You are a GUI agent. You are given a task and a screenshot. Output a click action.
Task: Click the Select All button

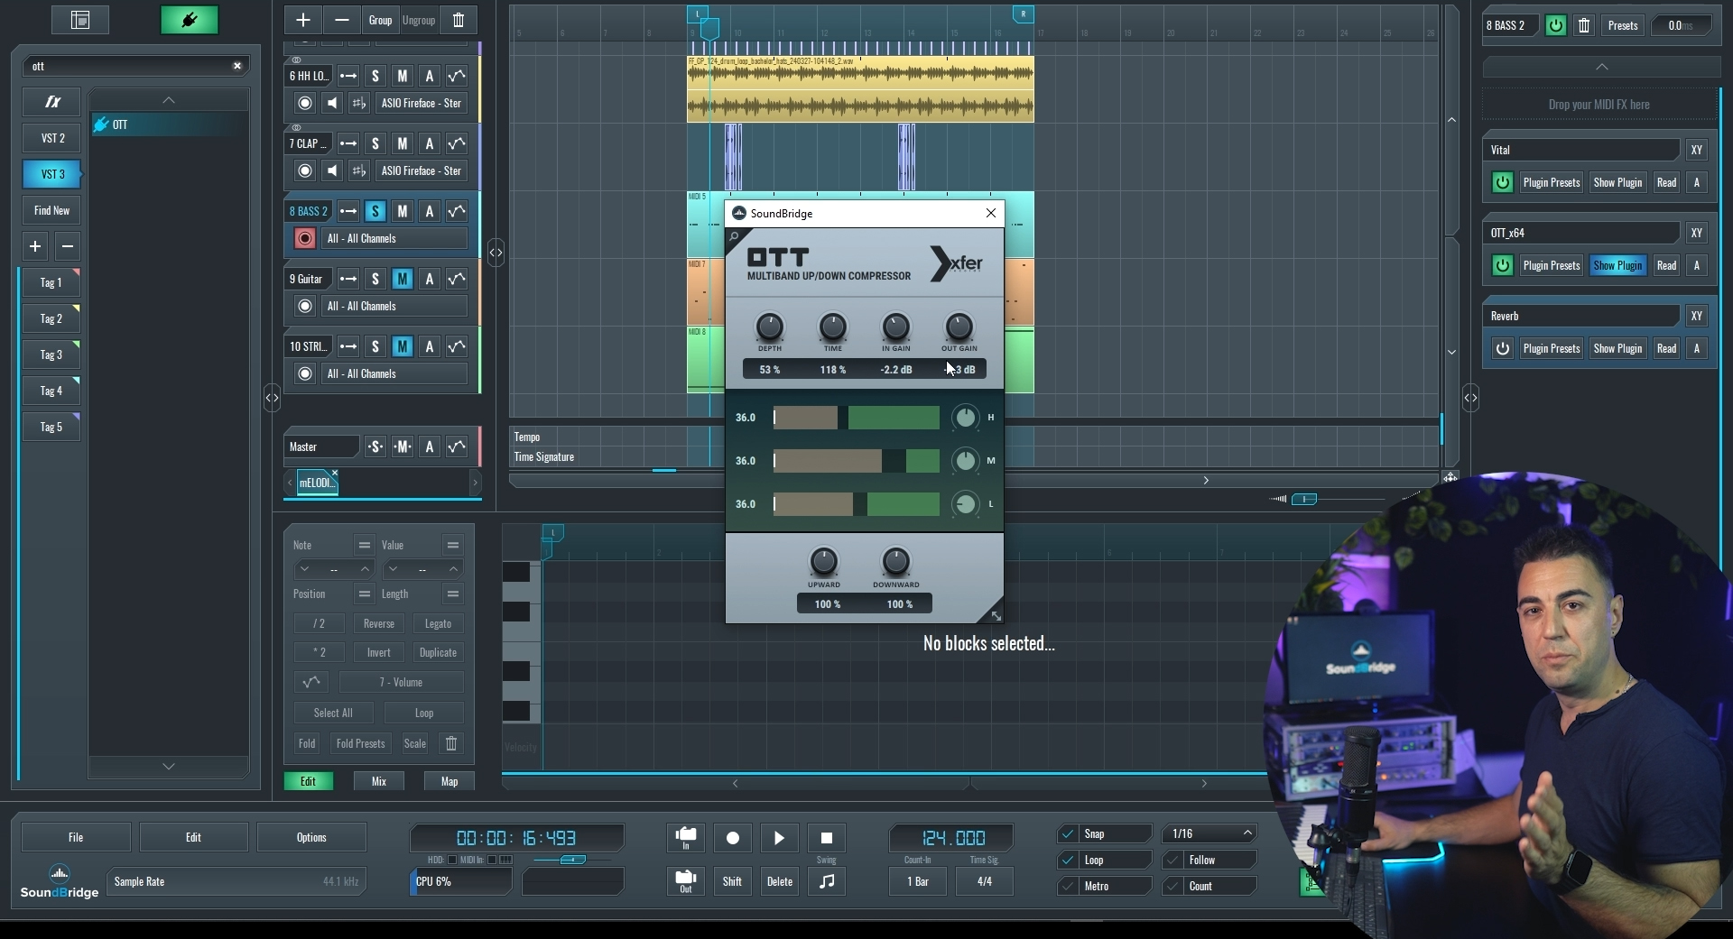333,713
